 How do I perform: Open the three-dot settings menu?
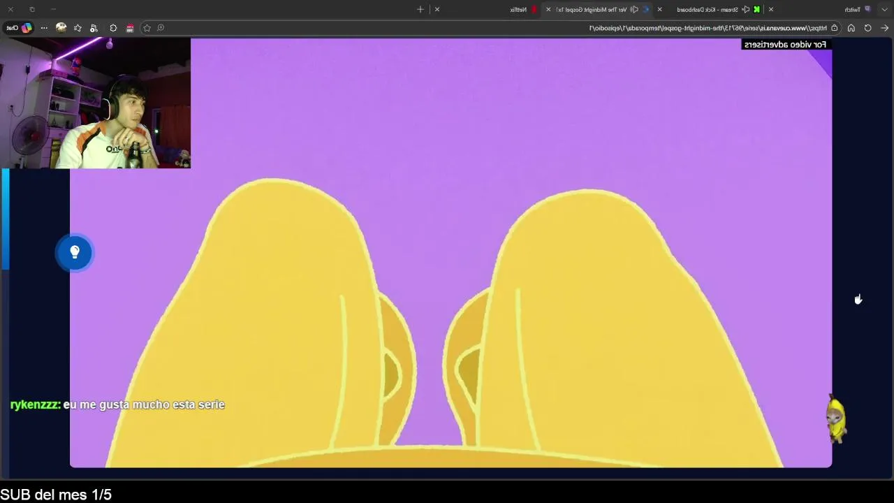[44, 28]
